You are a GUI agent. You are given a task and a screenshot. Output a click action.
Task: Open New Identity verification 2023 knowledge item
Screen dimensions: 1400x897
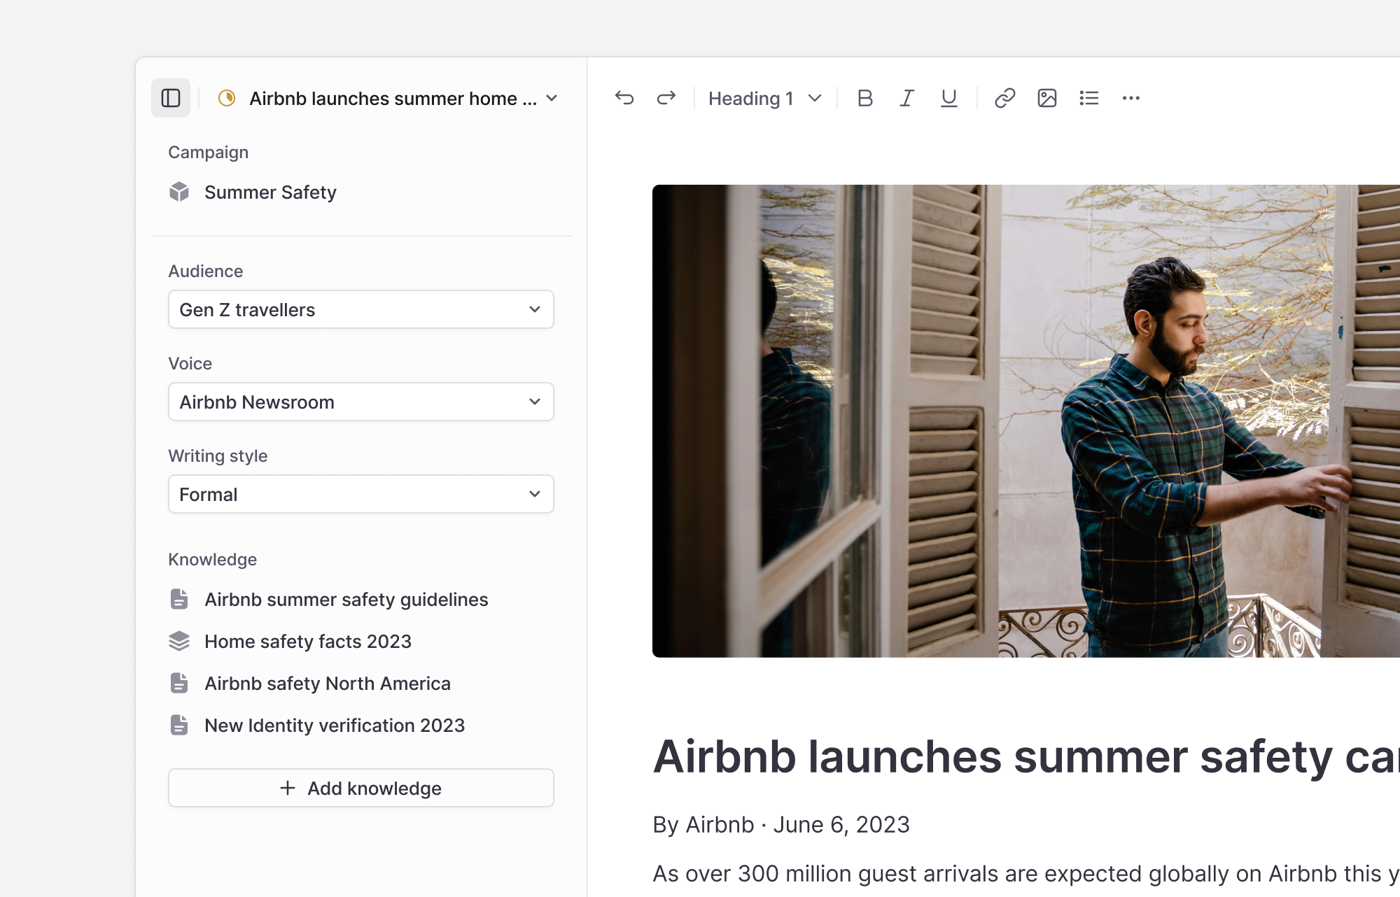tap(335, 725)
